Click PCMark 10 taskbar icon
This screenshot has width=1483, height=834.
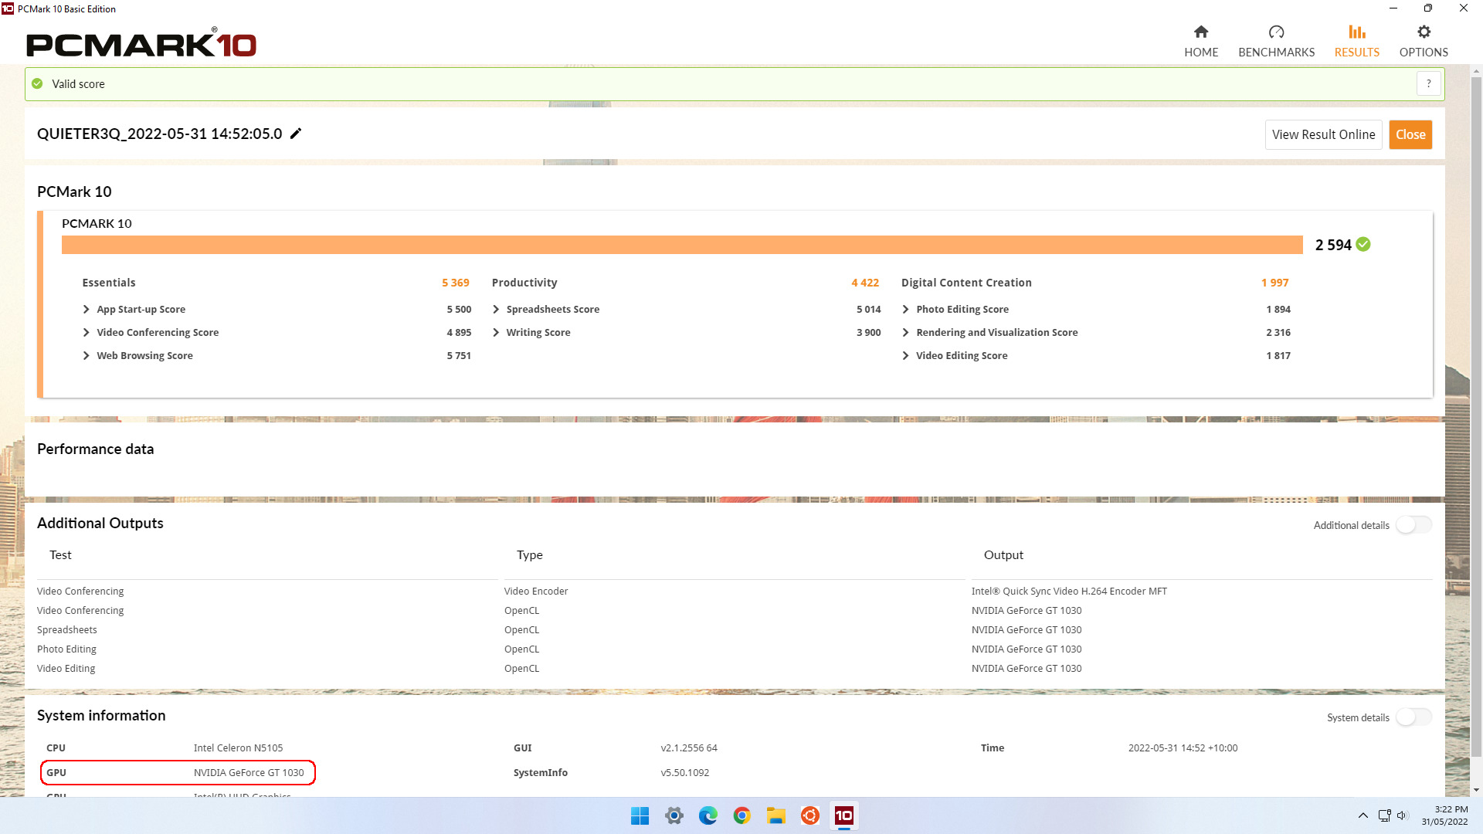tap(844, 815)
